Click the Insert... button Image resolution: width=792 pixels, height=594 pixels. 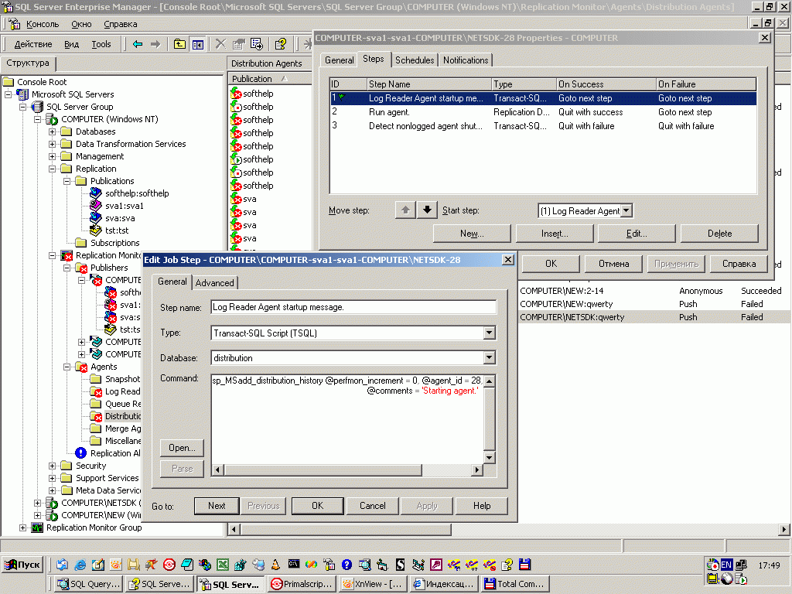click(555, 234)
